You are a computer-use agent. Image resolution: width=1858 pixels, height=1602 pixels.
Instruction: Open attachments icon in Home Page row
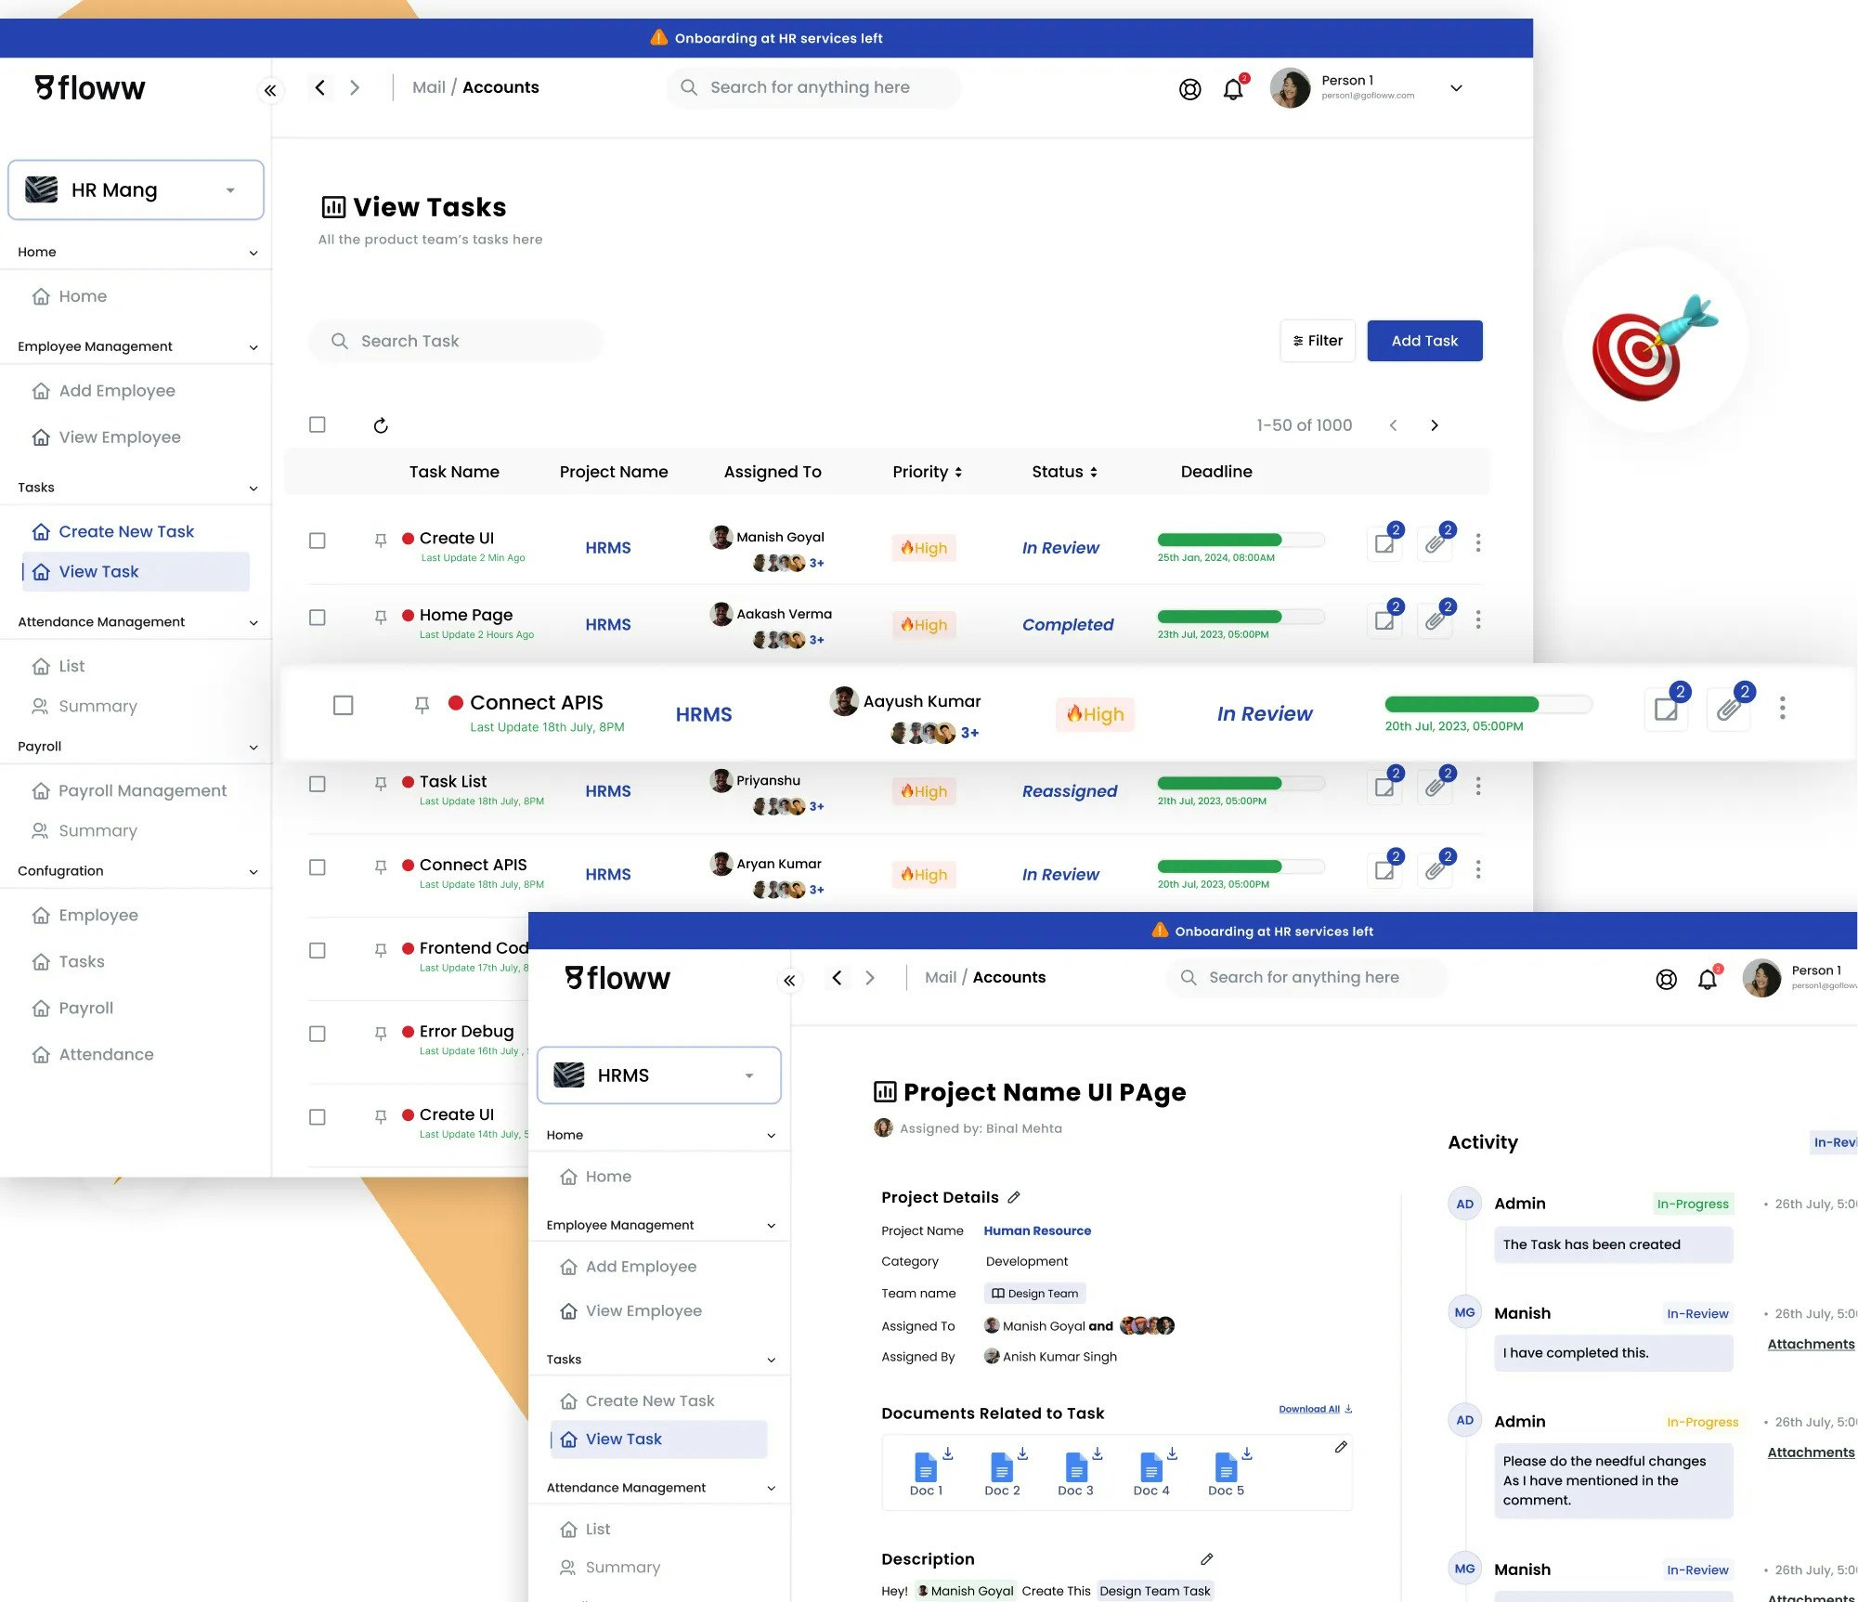coord(1436,619)
